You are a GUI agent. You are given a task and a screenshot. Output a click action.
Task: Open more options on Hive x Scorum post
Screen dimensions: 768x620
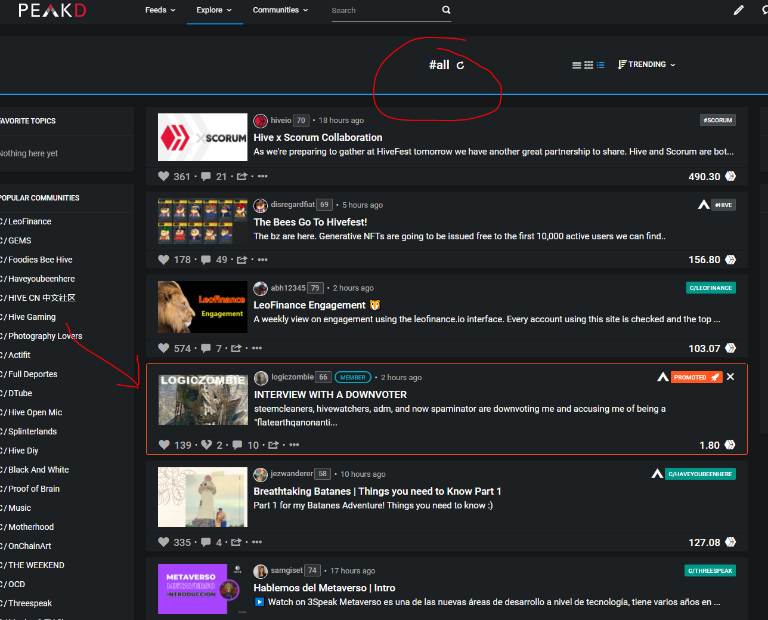pos(262,176)
